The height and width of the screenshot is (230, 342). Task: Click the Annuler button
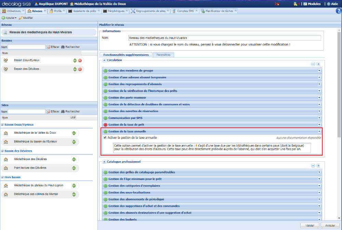click(330, 226)
